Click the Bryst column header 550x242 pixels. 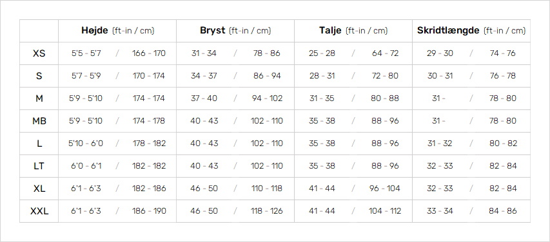coord(235,31)
